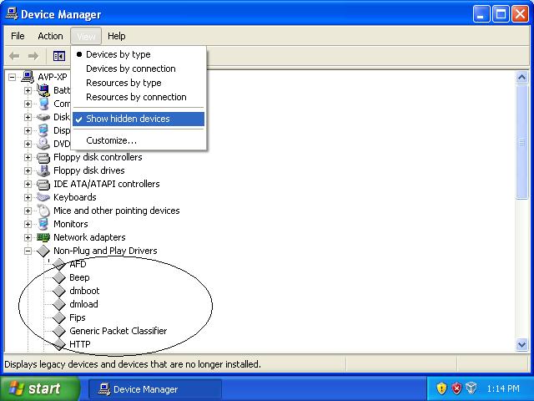Click the Device Manager title bar icon
534x401 pixels.
coord(11,14)
